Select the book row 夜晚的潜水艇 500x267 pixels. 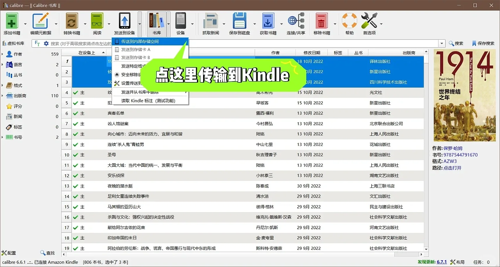(243, 186)
